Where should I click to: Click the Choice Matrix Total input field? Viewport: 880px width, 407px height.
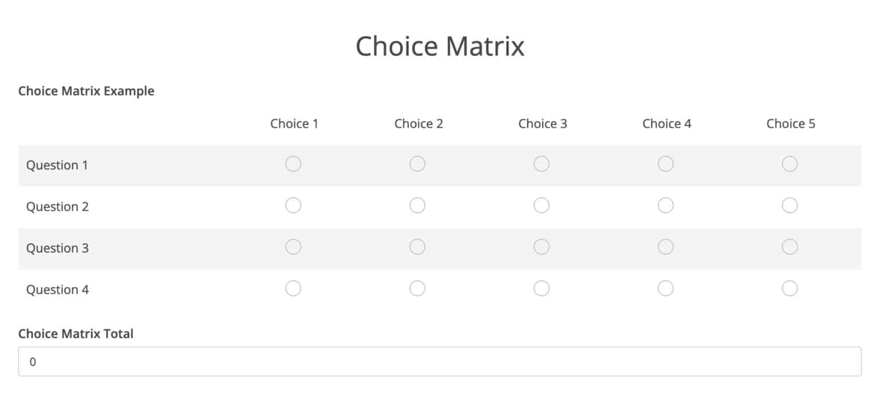(439, 362)
